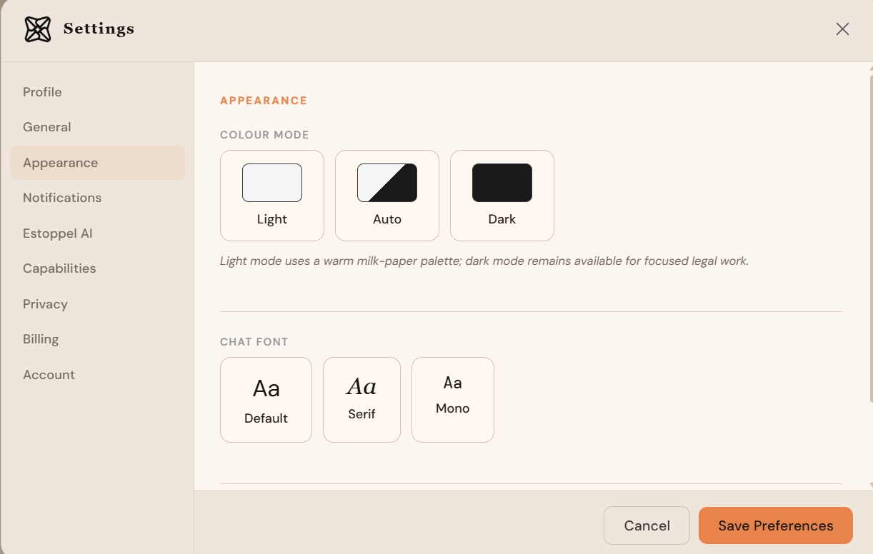
Task: Click the scrollbar down arrow
Action: pos(870,485)
